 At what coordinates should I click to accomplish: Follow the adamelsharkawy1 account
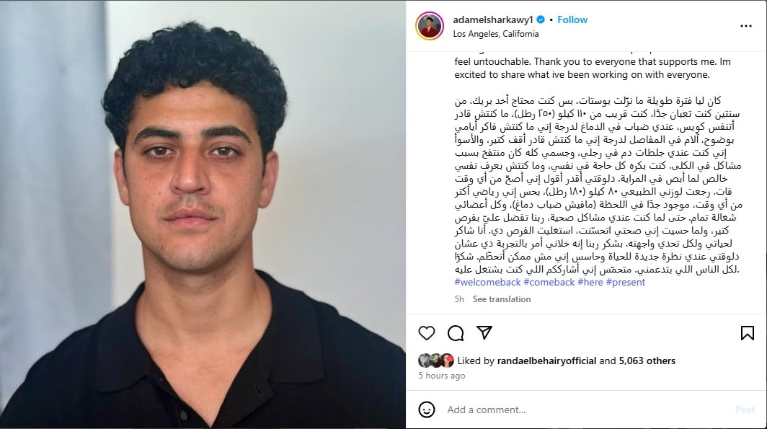(572, 19)
